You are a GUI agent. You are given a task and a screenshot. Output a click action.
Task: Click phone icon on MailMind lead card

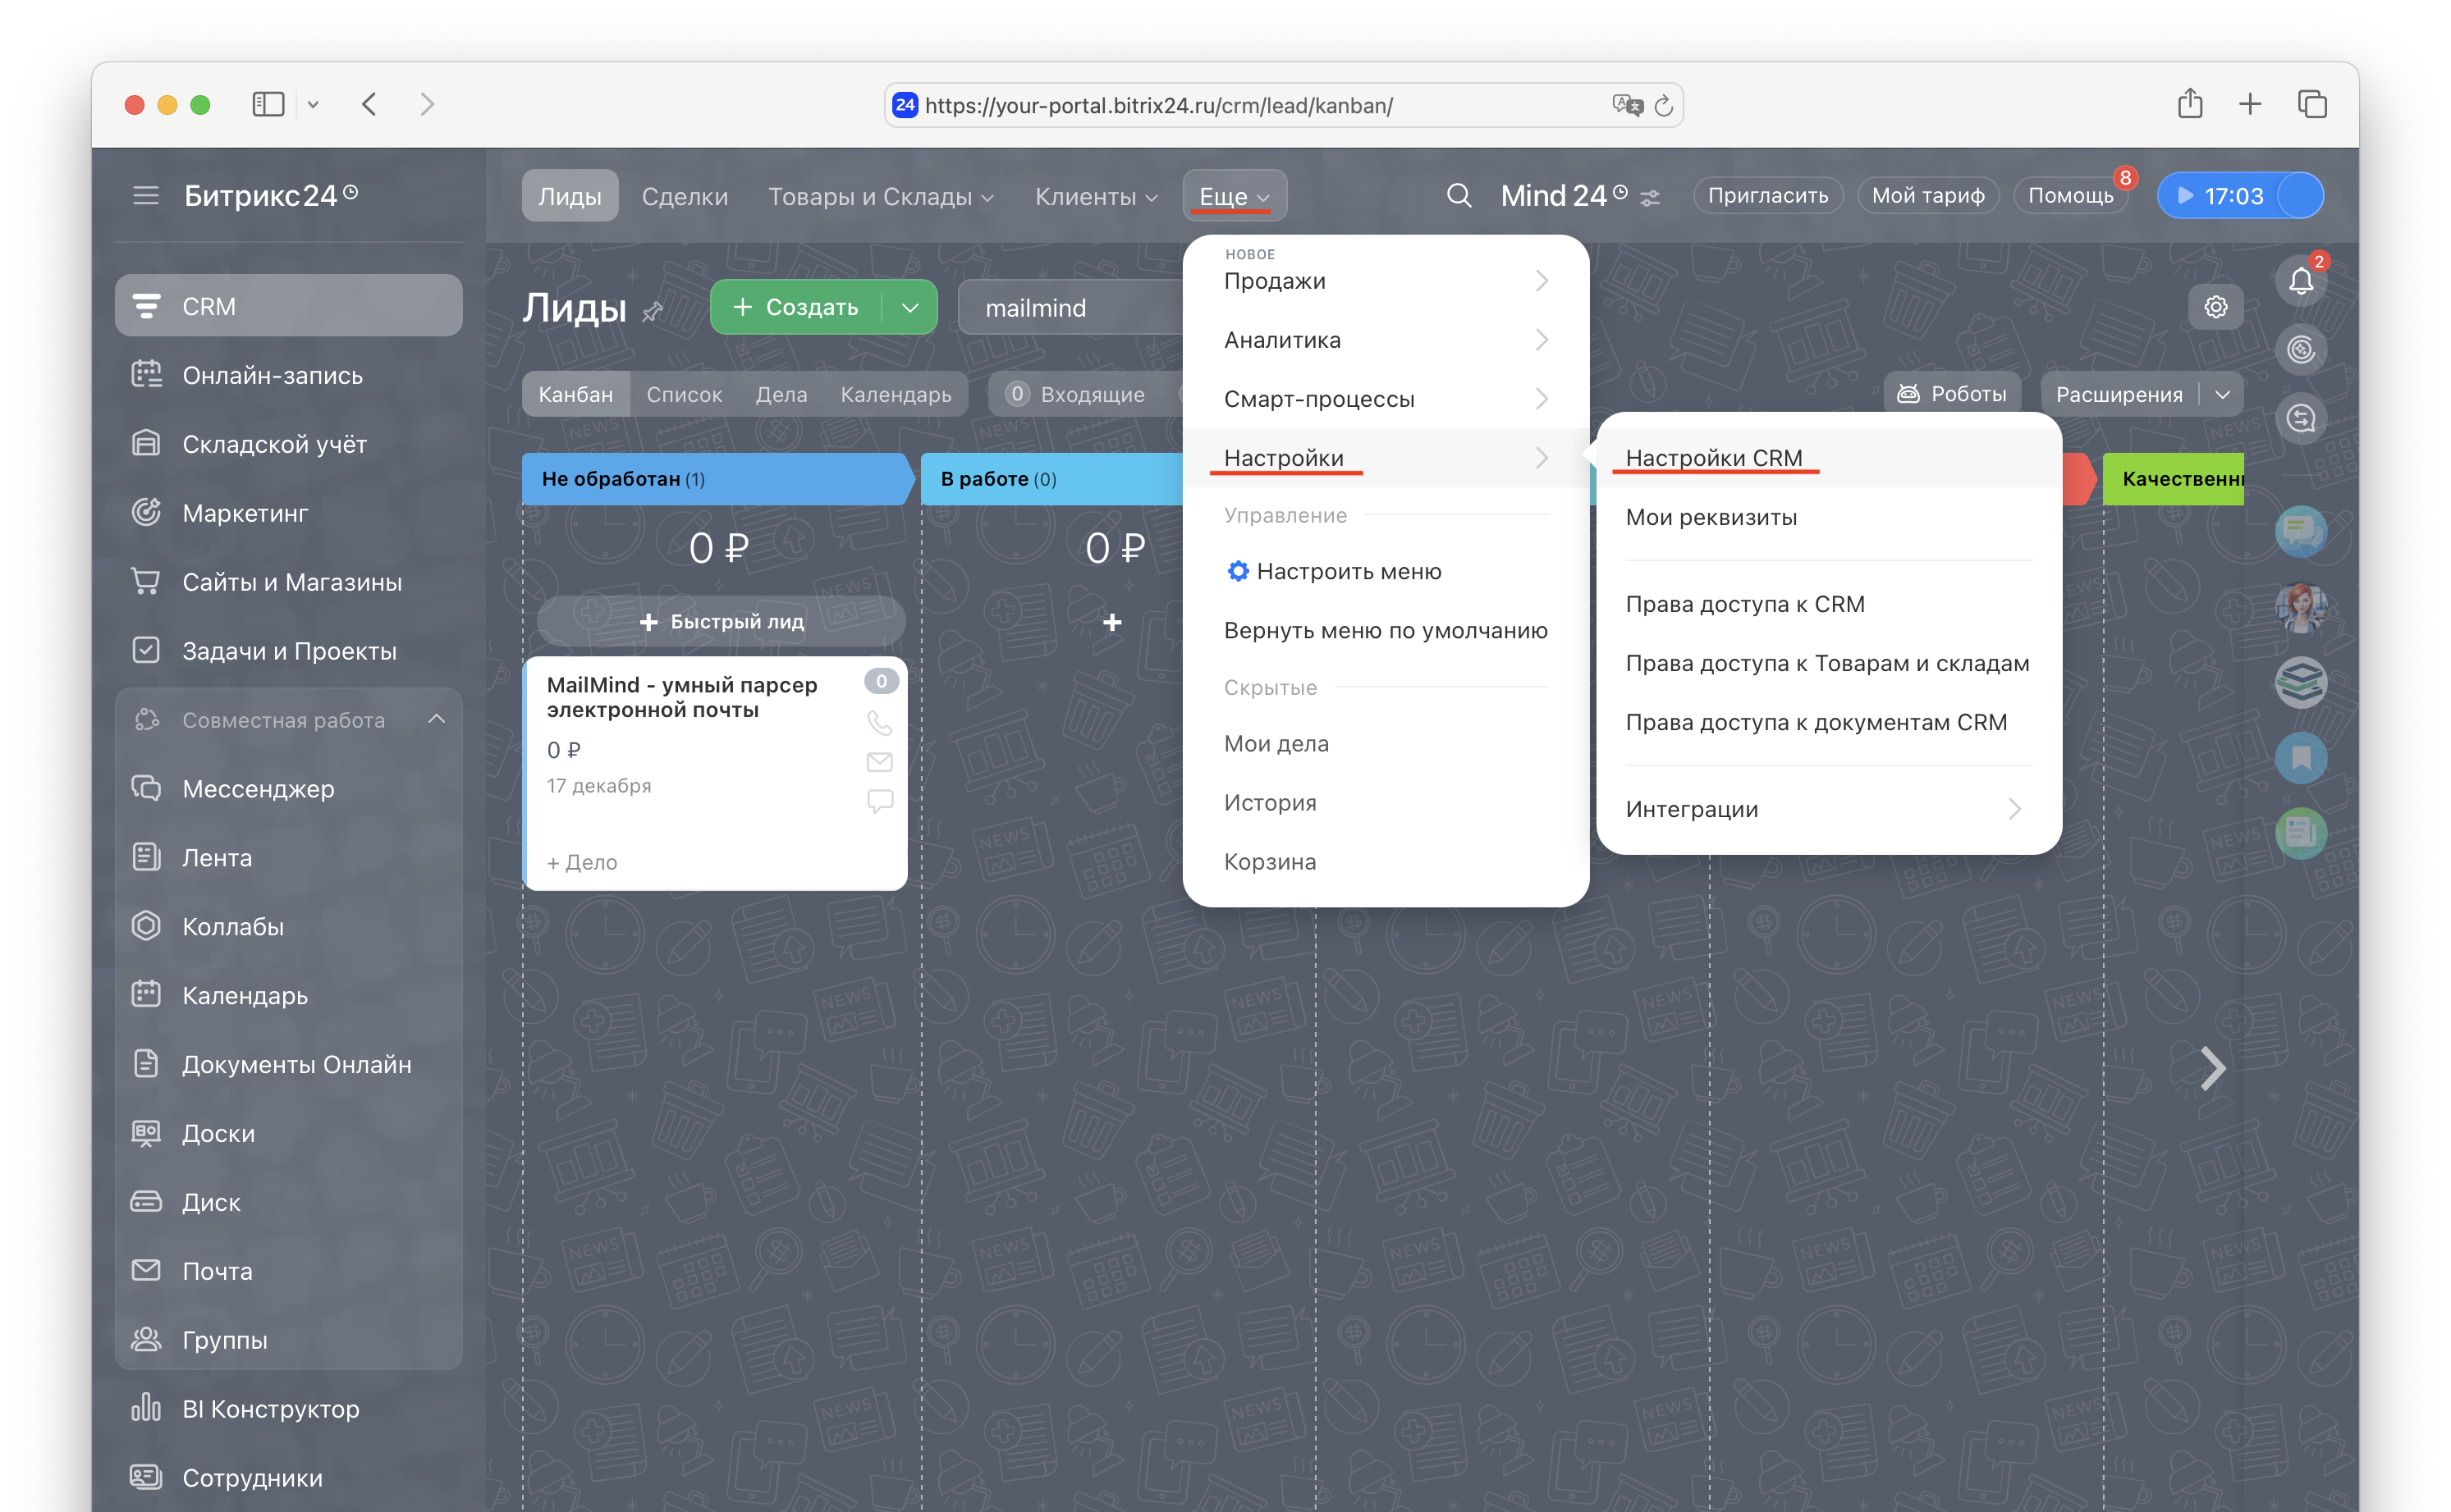click(879, 722)
